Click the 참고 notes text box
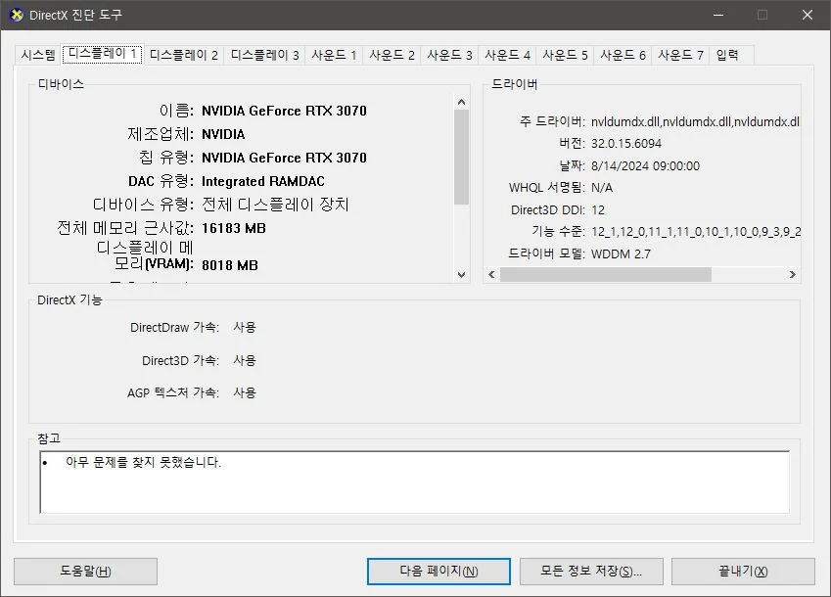The image size is (831, 597). click(x=414, y=482)
